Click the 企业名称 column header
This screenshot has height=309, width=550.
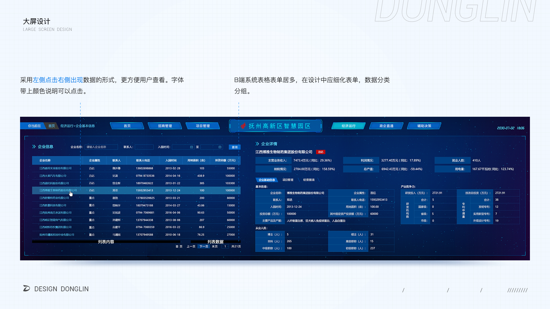[45, 161]
